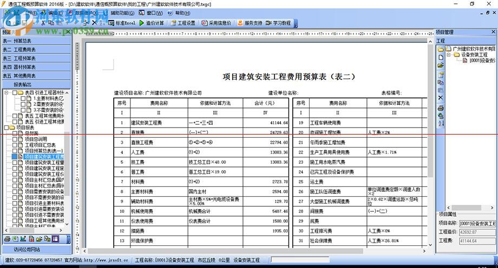Open Service Support (服务支持) in toolbar
The width and height of the screenshot is (498, 268).
pyautogui.click(x=250, y=23)
